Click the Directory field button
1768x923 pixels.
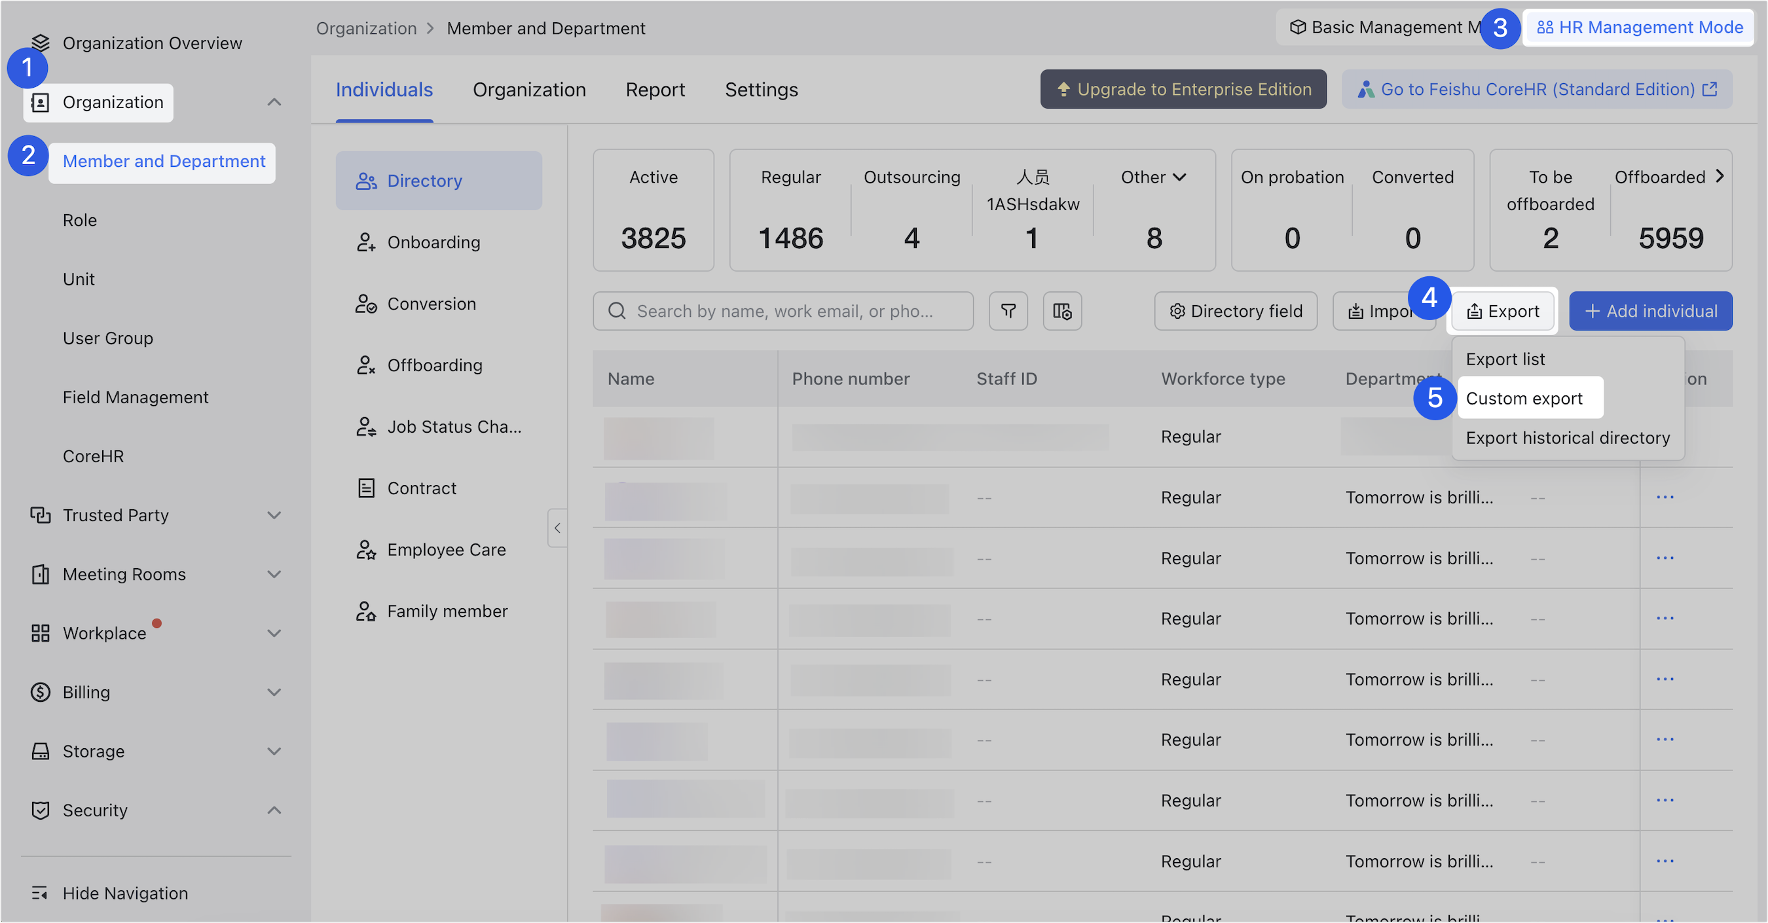[1236, 311]
